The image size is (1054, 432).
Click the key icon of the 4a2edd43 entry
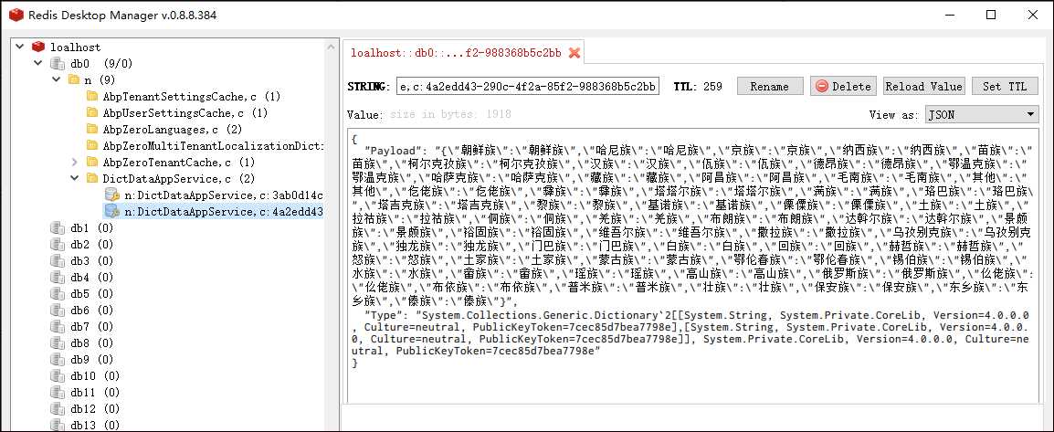click(x=112, y=212)
